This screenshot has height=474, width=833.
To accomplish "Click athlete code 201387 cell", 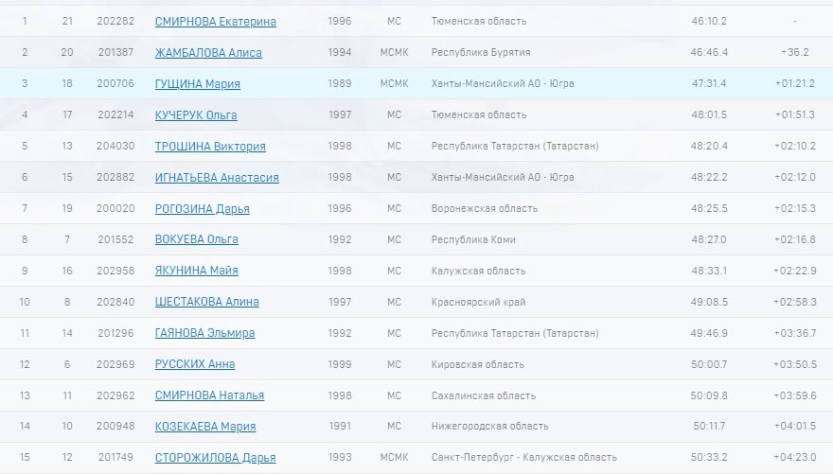I will click(x=115, y=52).
